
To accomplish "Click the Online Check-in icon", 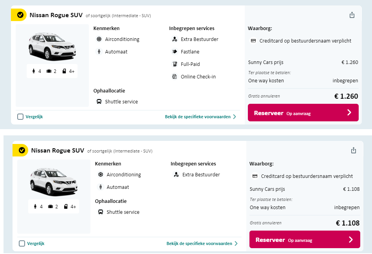I will pyautogui.click(x=175, y=76).
